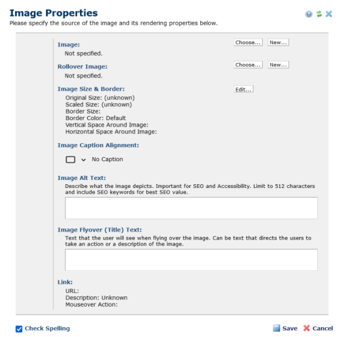Click the Check Spelling label text
The height and width of the screenshot is (337, 340).
(47, 328)
